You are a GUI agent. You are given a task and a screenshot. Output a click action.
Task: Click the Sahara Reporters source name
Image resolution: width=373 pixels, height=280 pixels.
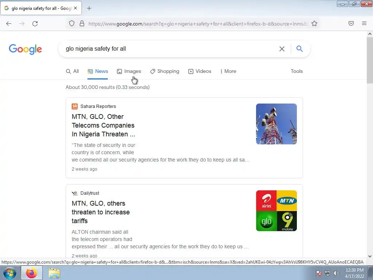tap(98, 106)
